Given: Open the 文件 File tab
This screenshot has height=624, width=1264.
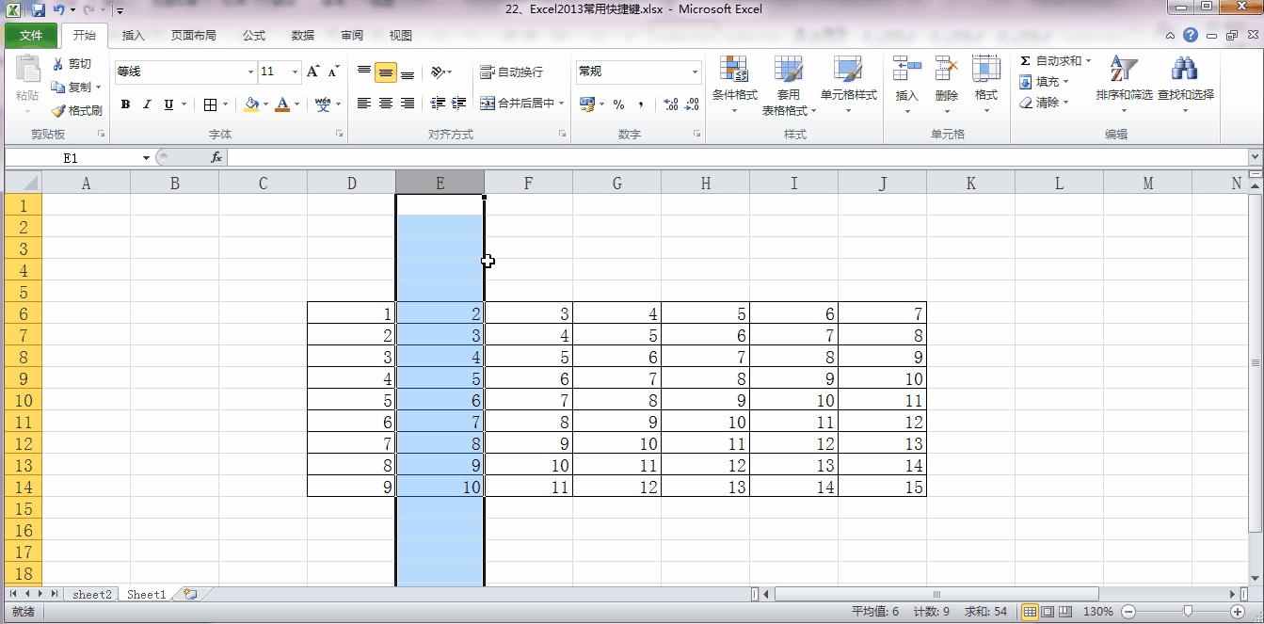Looking at the screenshot, I should click(31, 36).
